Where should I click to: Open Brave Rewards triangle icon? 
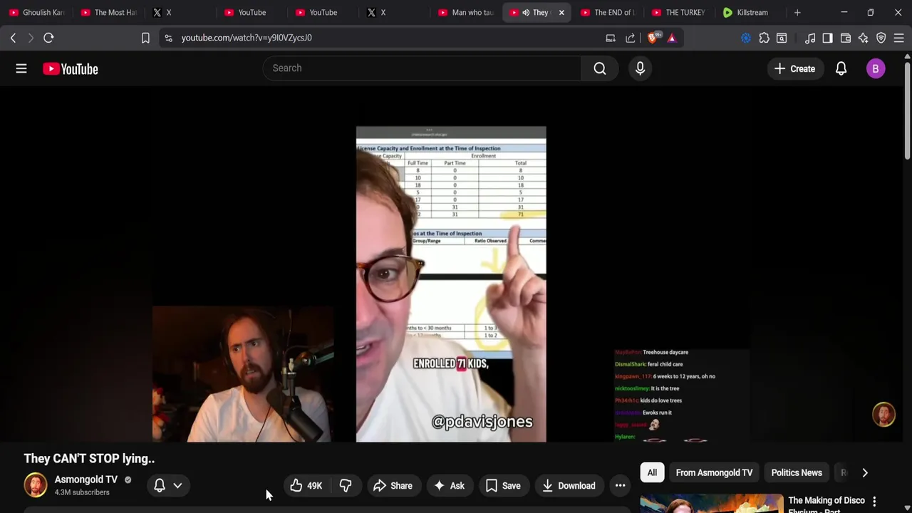coord(672,38)
